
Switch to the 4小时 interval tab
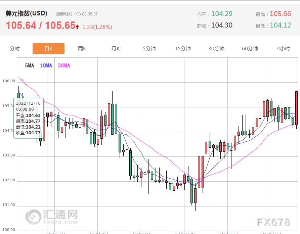click(x=284, y=49)
